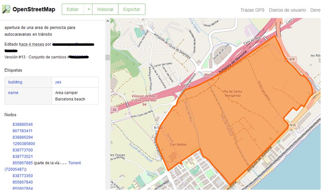Go to Trazas GPS
The width and height of the screenshot is (321, 190).
(x=252, y=10)
